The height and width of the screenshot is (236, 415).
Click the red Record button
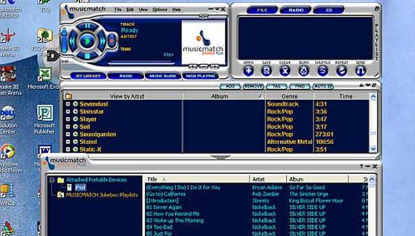click(112, 41)
